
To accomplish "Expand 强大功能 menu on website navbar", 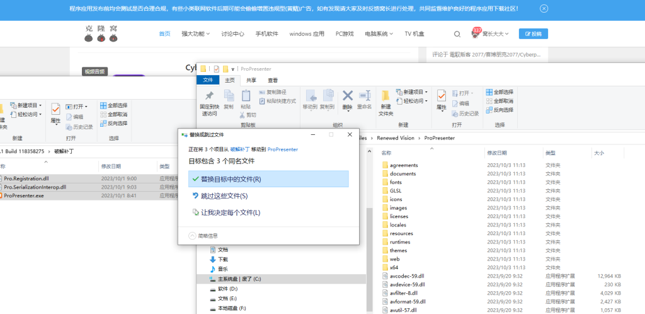I will coord(196,34).
